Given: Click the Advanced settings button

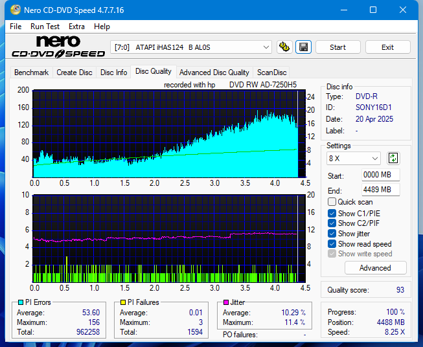Looking at the screenshot, I should click(375, 268).
